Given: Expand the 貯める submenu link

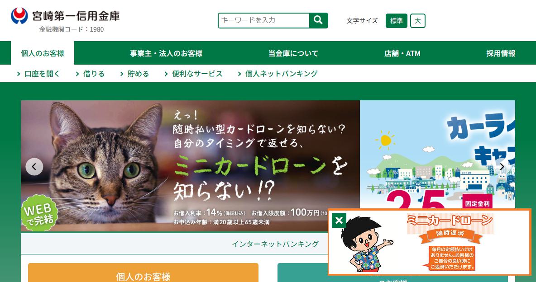Looking at the screenshot, I should pyautogui.click(x=135, y=74).
